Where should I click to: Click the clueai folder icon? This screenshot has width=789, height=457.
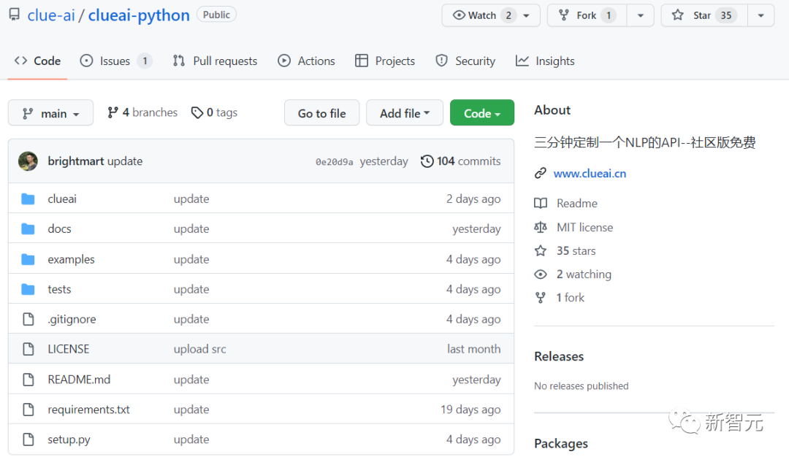point(28,199)
